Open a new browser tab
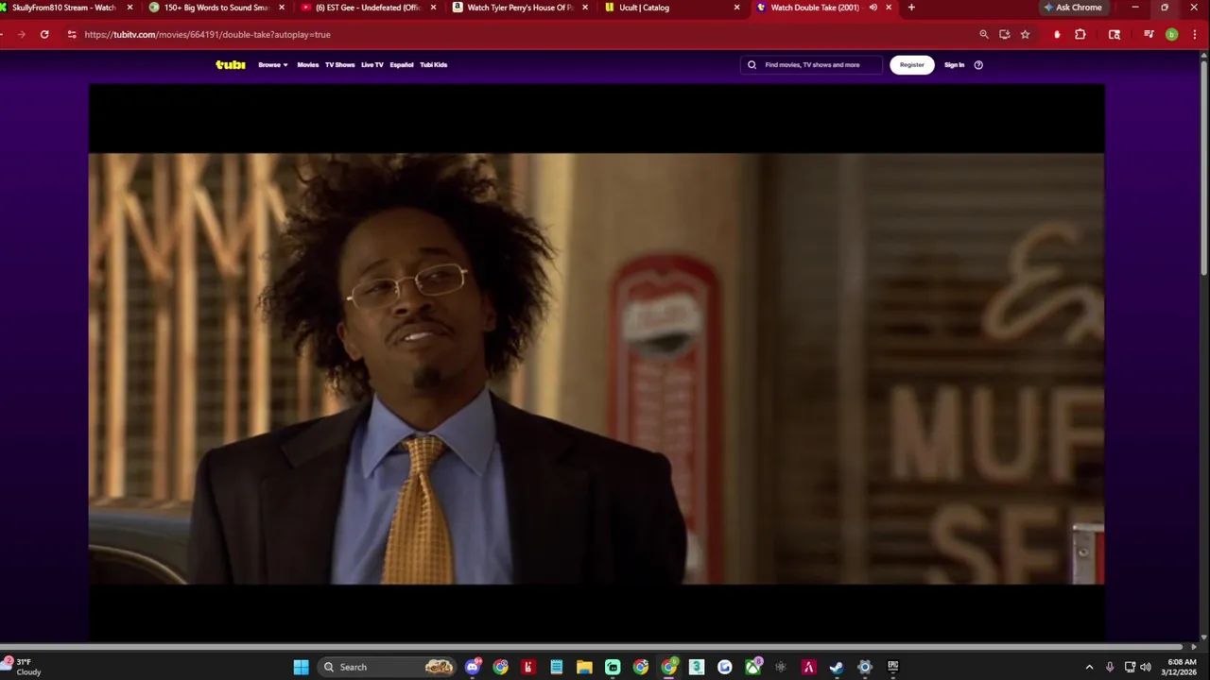 [x=911, y=8]
